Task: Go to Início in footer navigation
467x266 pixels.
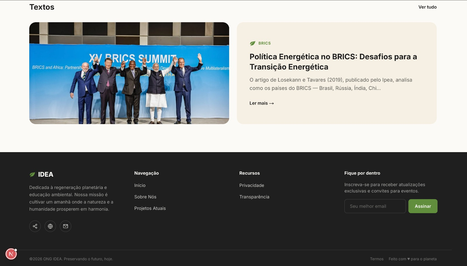Action: (x=140, y=185)
